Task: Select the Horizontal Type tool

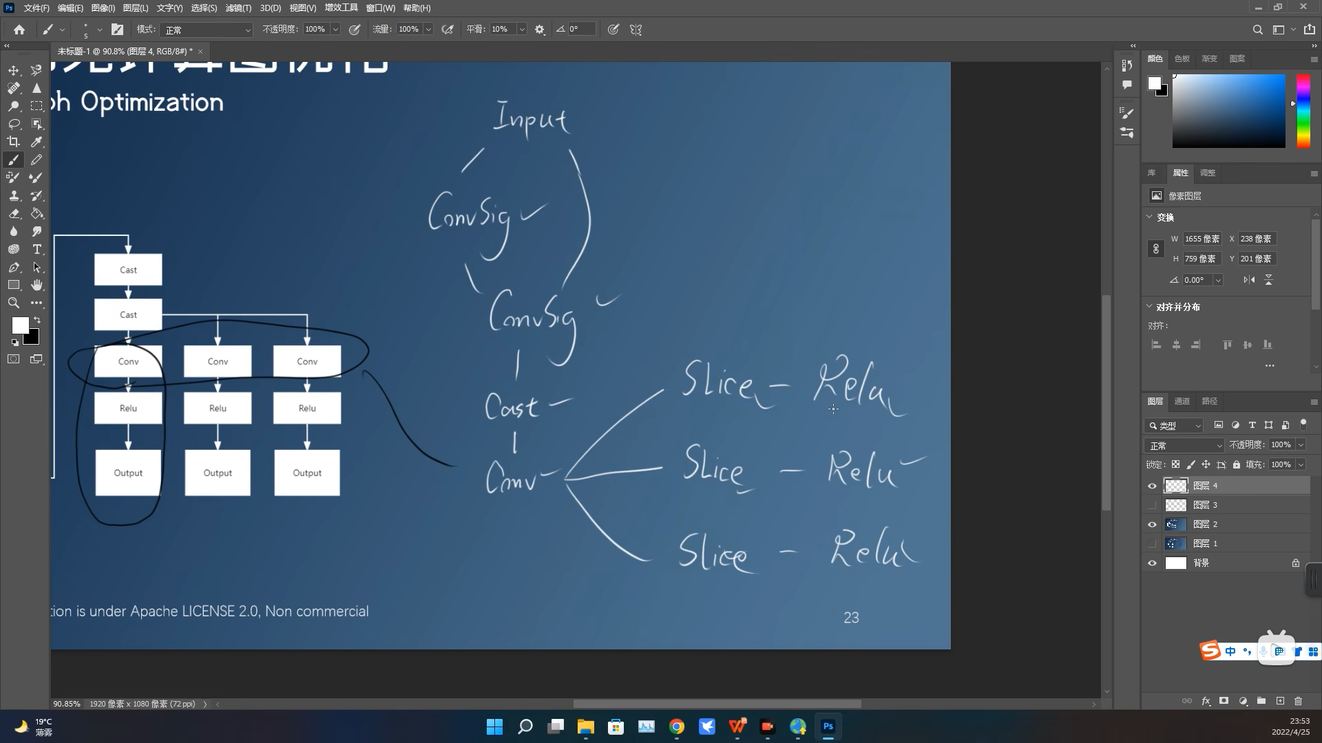Action: click(36, 249)
